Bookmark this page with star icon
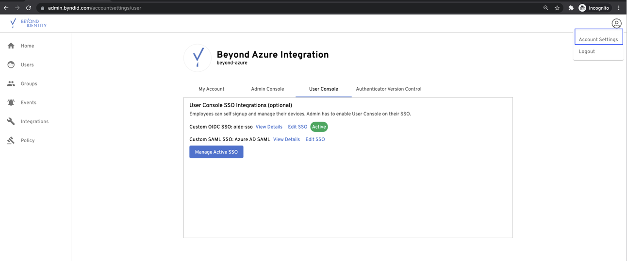Image resolution: width=627 pixels, height=261 pixels. [x=557, y=8]
